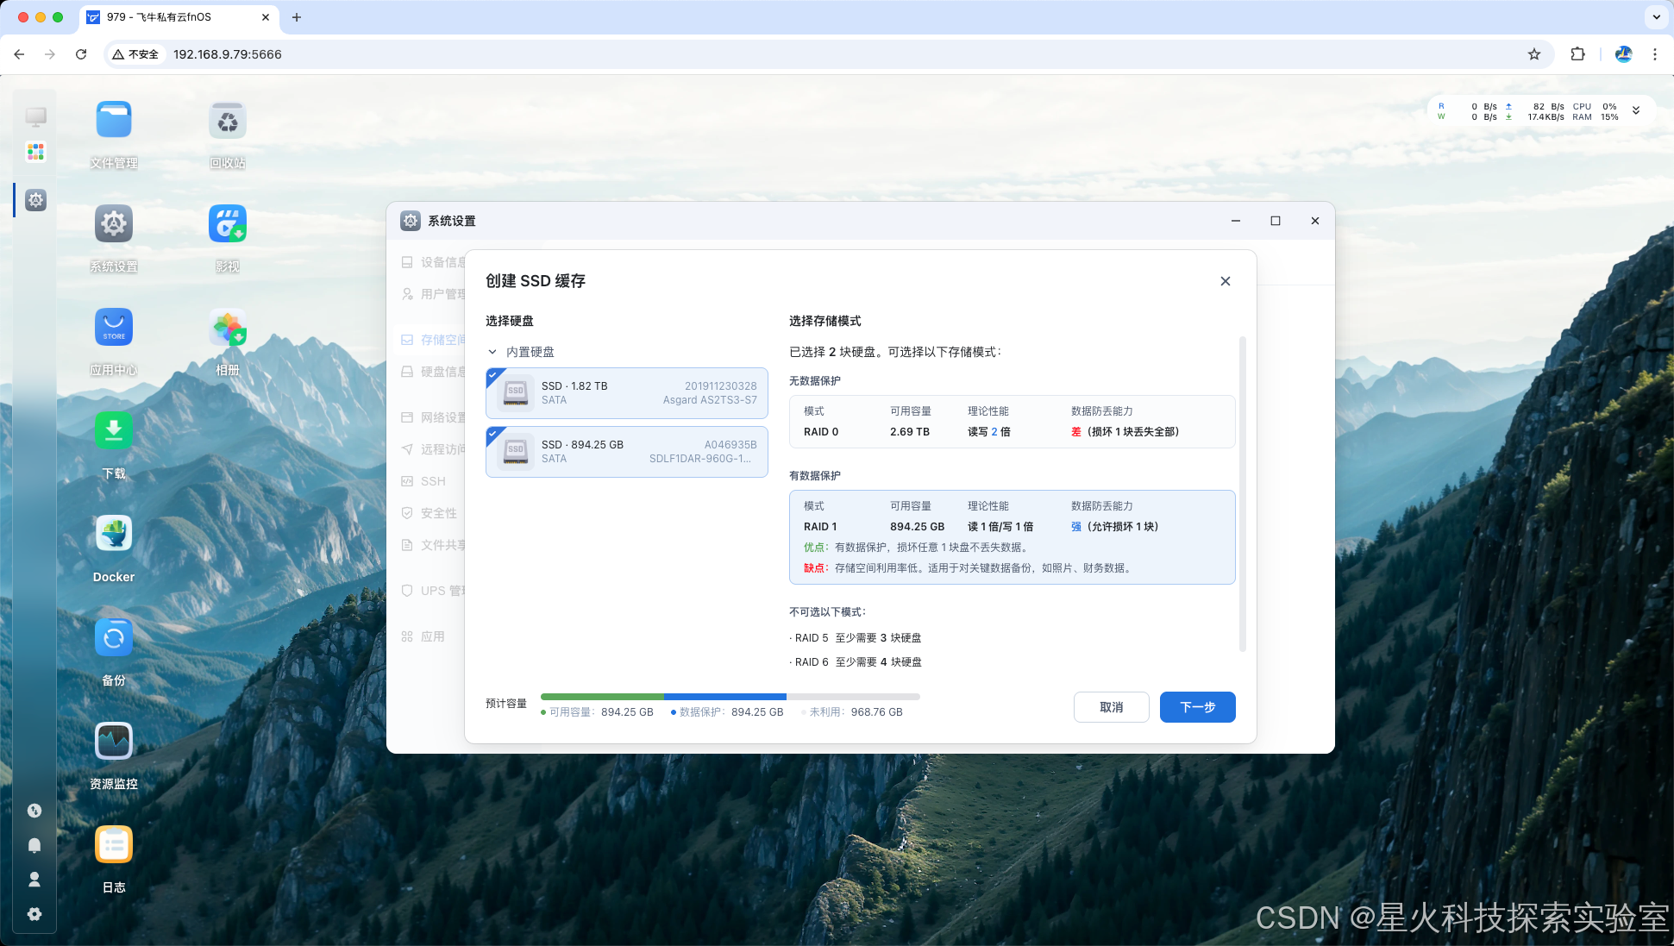
Task: Collapse the 内置硬盘 disk group
Action: [x=492, y=352]
